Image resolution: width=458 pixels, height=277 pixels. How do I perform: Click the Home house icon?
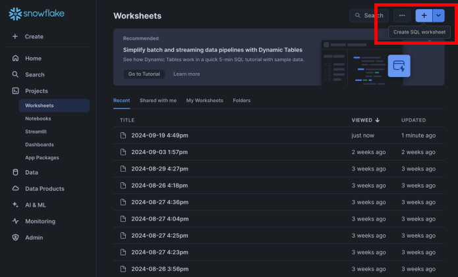pyautogui.click(x=15, y=58)
